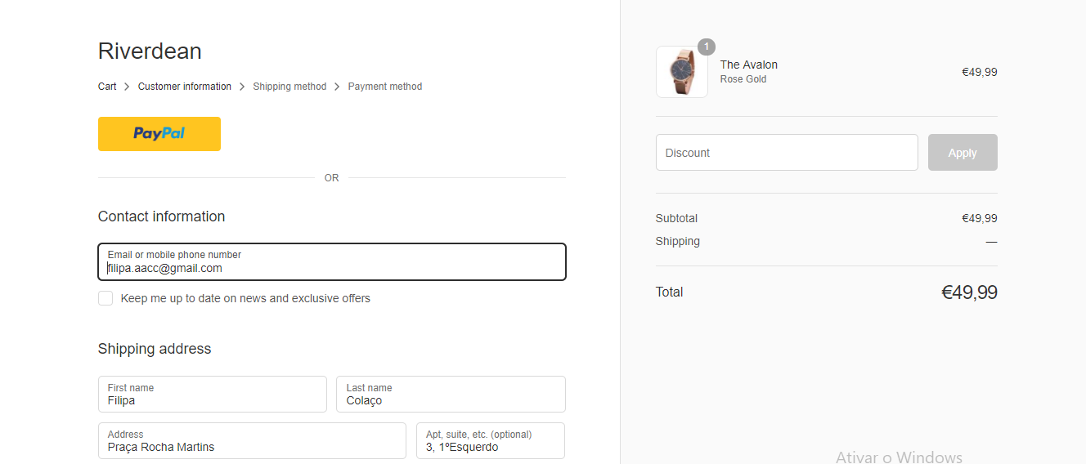
Task: Click into the Last name field
Action: click(451, 395)
